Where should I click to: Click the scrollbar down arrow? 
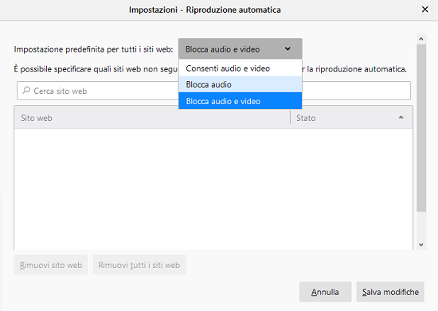[421, 245]
